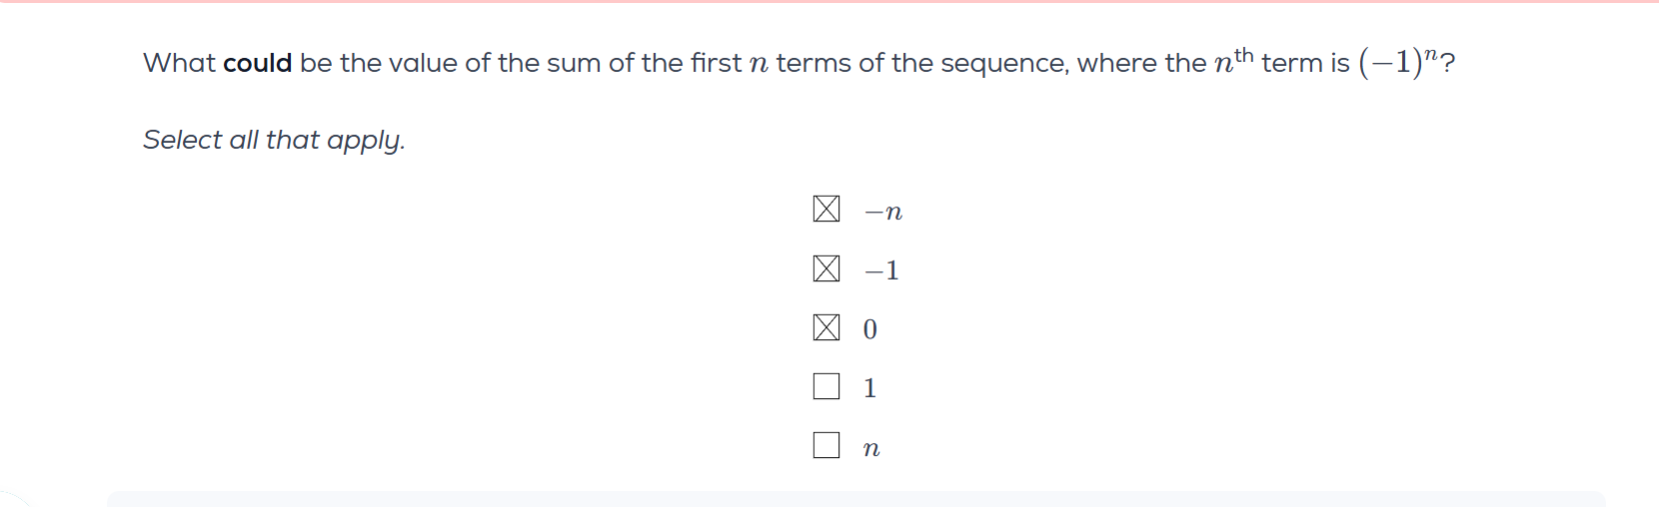Tick the empty checkbox beside n
The height and width of the screenshot is (507, 1659).
(x=827, y=445)
